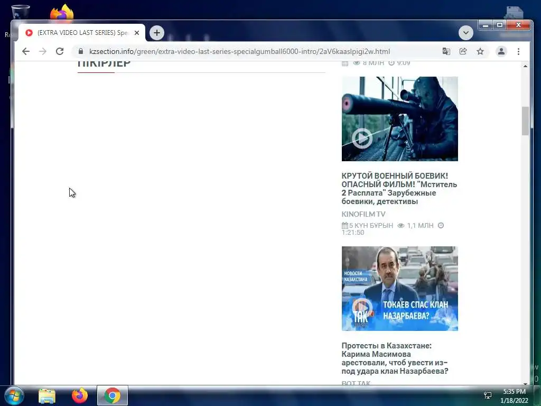Switch to Chrome in the taskbar
The width and height of the screenshot is (541, 406).
(x=113, y=395)
